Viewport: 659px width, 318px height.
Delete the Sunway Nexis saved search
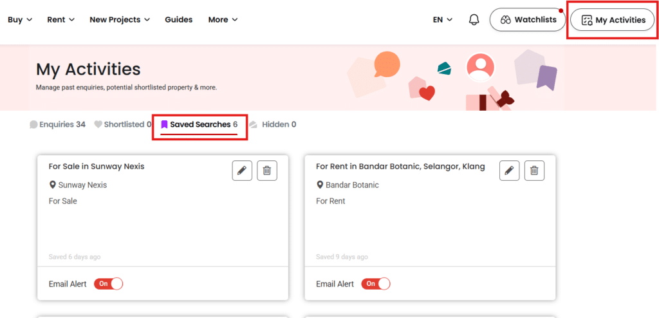[267, 171]
